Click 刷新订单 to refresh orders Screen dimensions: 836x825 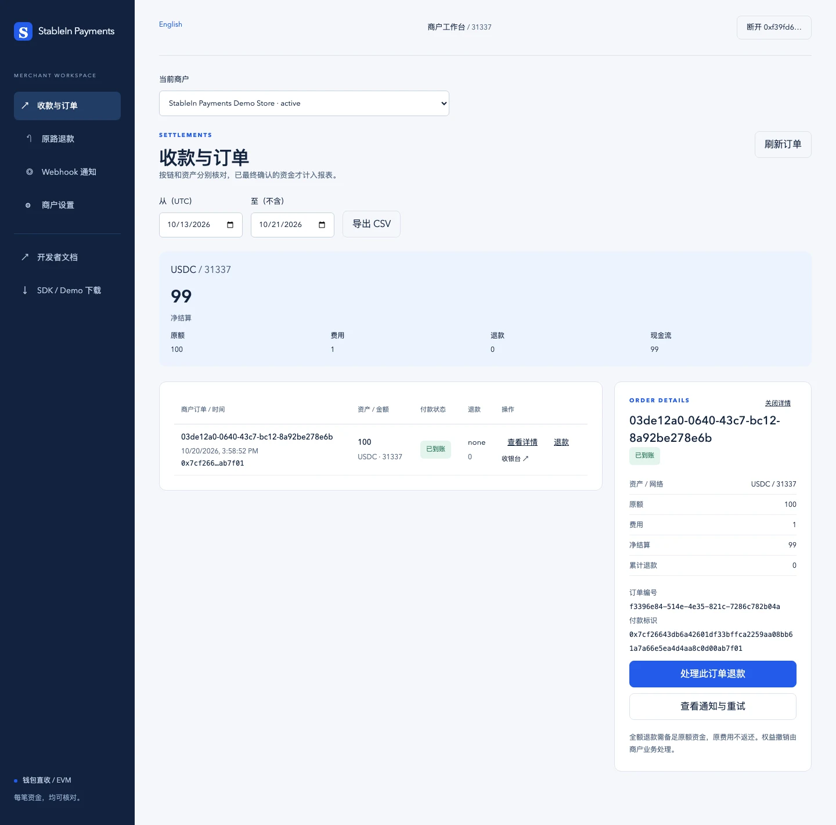click(x=783, y=145)
